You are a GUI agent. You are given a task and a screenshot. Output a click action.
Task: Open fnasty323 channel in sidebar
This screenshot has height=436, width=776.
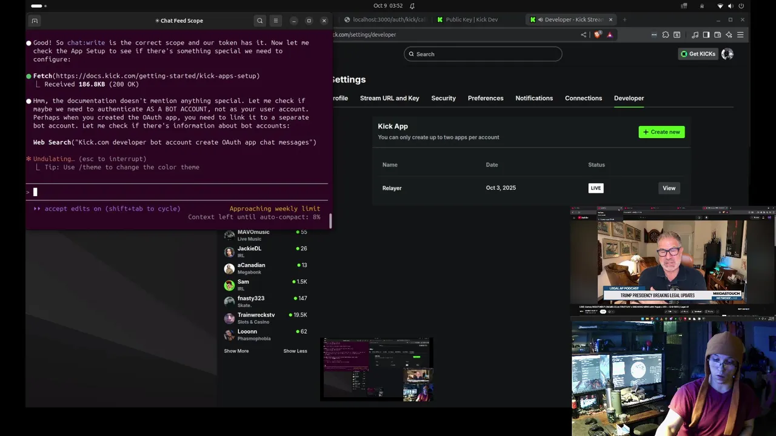coord(266,302)
